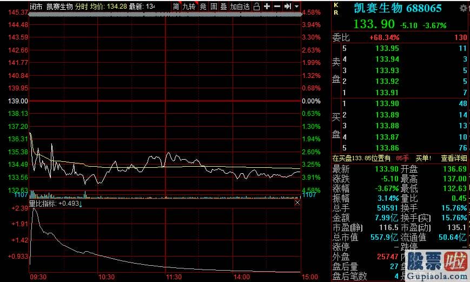470x282 pixels.
Task: Open the 九转 indicator button
Action: pos(189,6)
